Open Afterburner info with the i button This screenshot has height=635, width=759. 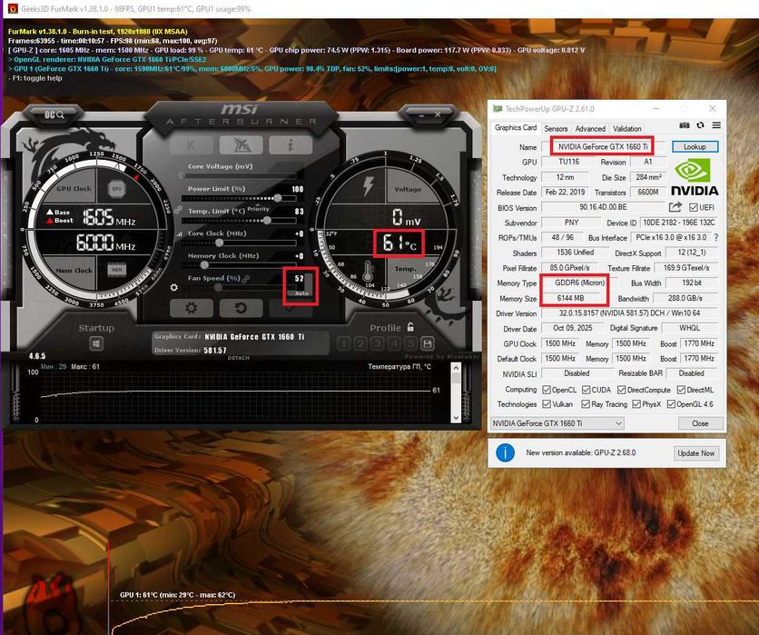tap(291, 144)
